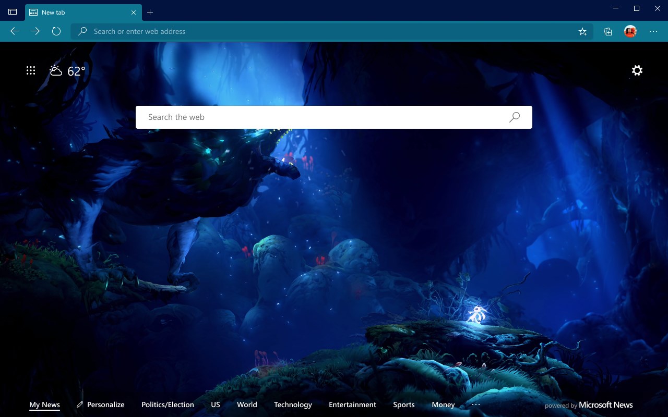Select the My News feed tab

pos(44,404)
